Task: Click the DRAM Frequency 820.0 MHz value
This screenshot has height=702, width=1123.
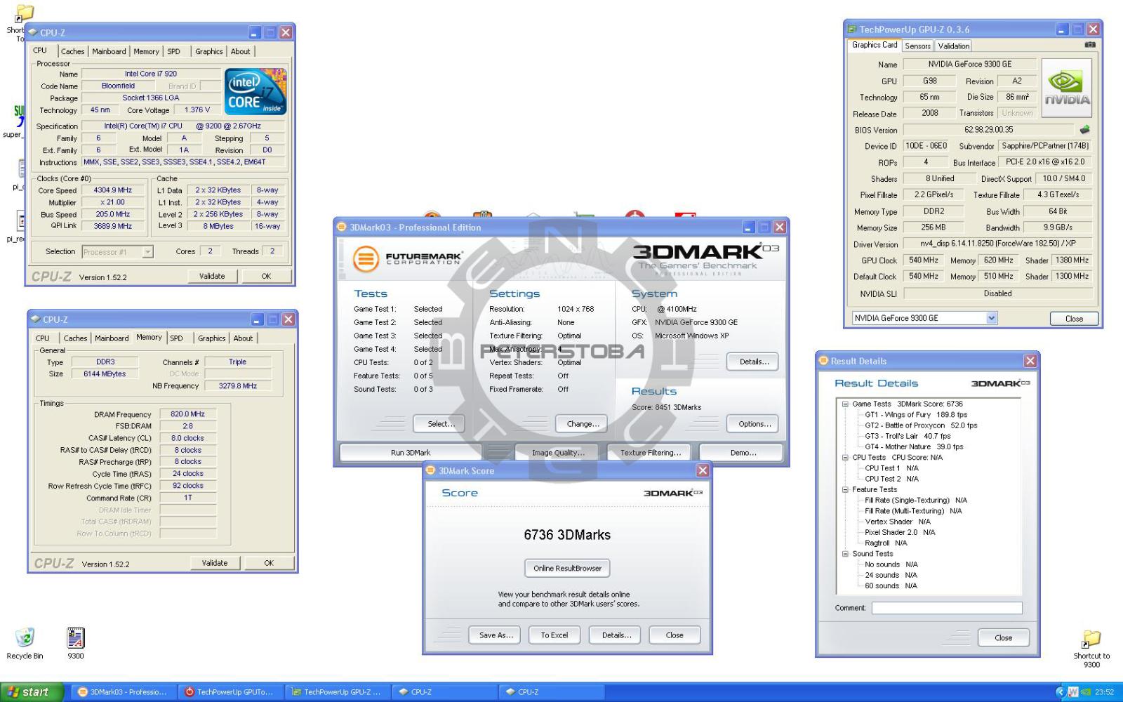Action: coord(187,414)
